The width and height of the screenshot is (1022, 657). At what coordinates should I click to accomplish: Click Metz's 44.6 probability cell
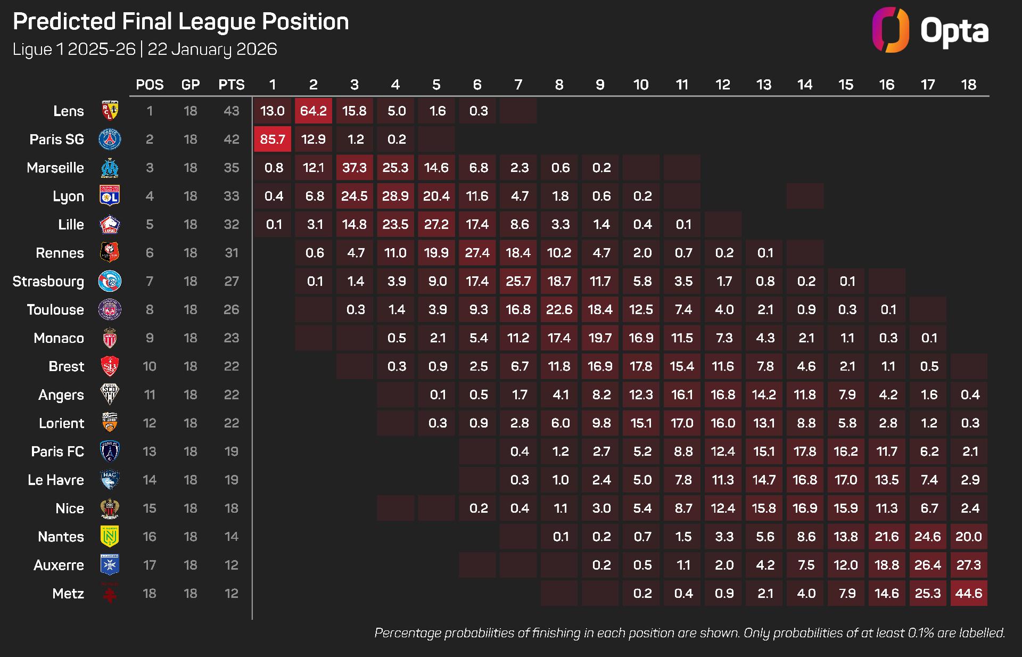coord(969,594)
